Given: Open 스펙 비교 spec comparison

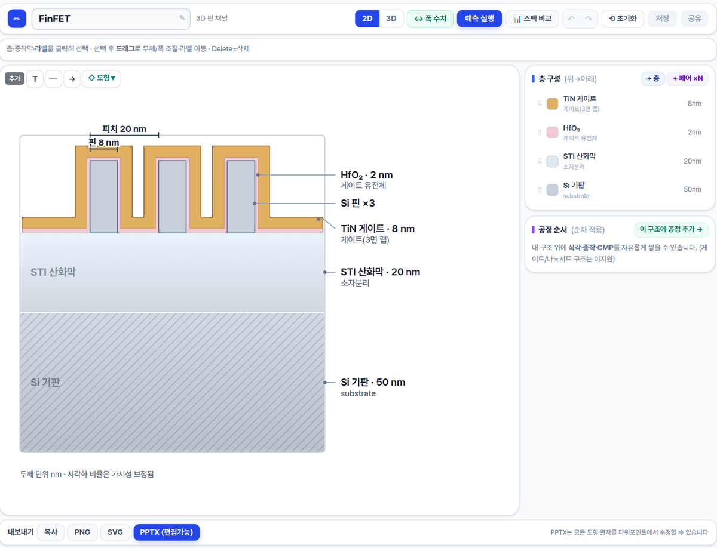Looking at the screenshot, I should click(x=532, y=19).
